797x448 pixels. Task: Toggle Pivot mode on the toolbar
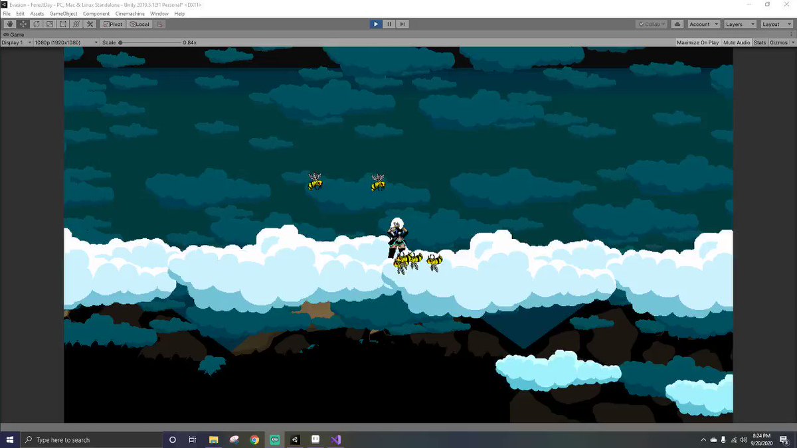pyautogui.click(x=112, y=24)
